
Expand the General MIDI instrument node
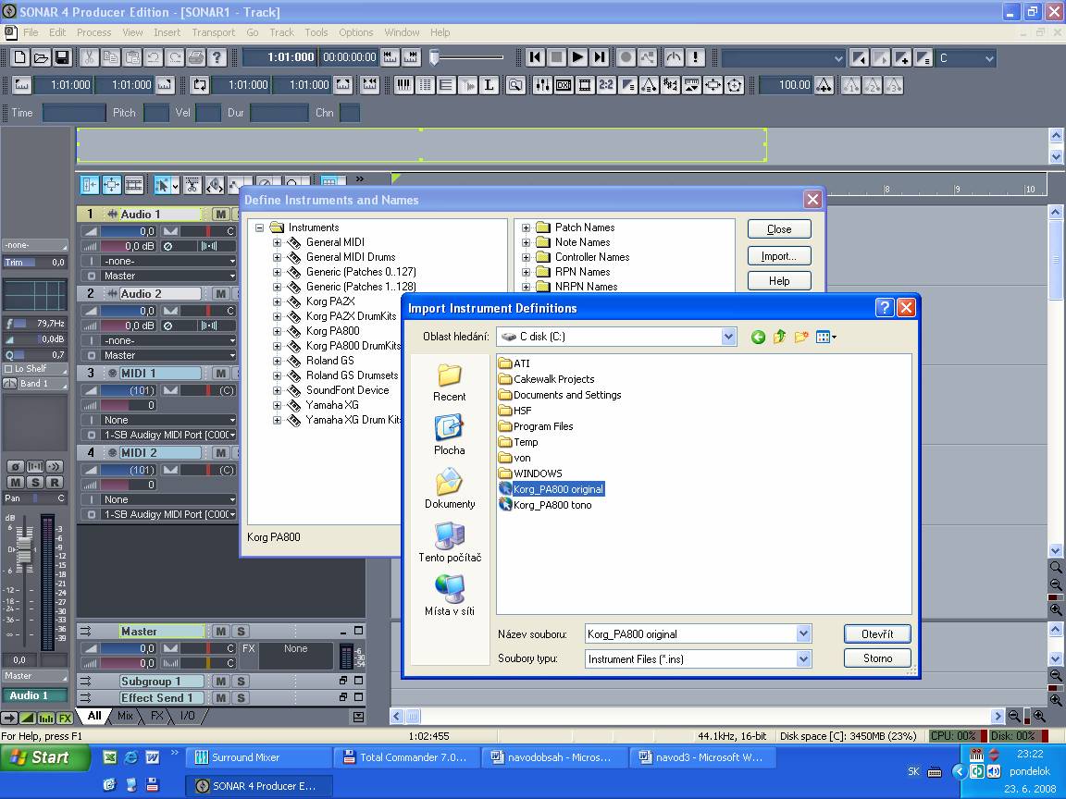(x=277, y=242)
